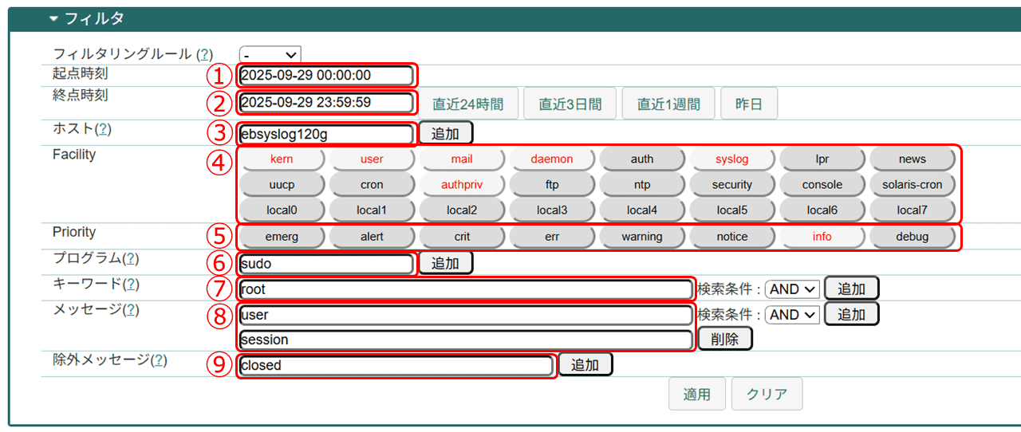Click the 直近24時間 quick range button
This screenshot has width=1021, height=432.
click(467, 104)
